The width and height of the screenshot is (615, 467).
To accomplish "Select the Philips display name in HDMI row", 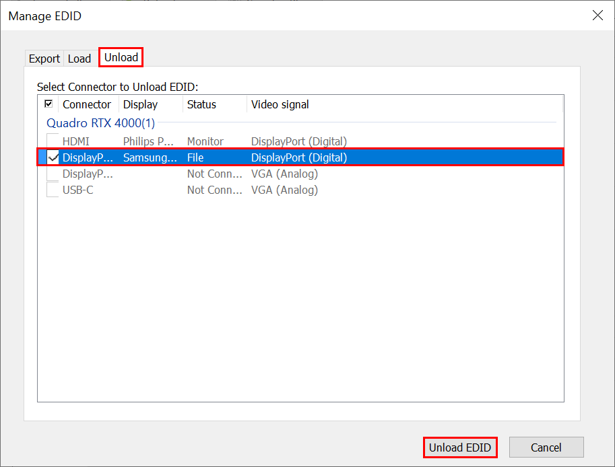I will [149, 141].
